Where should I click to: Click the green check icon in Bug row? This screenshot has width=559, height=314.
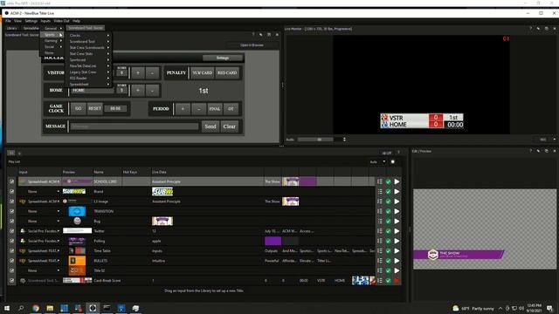[x=388, y=221]
